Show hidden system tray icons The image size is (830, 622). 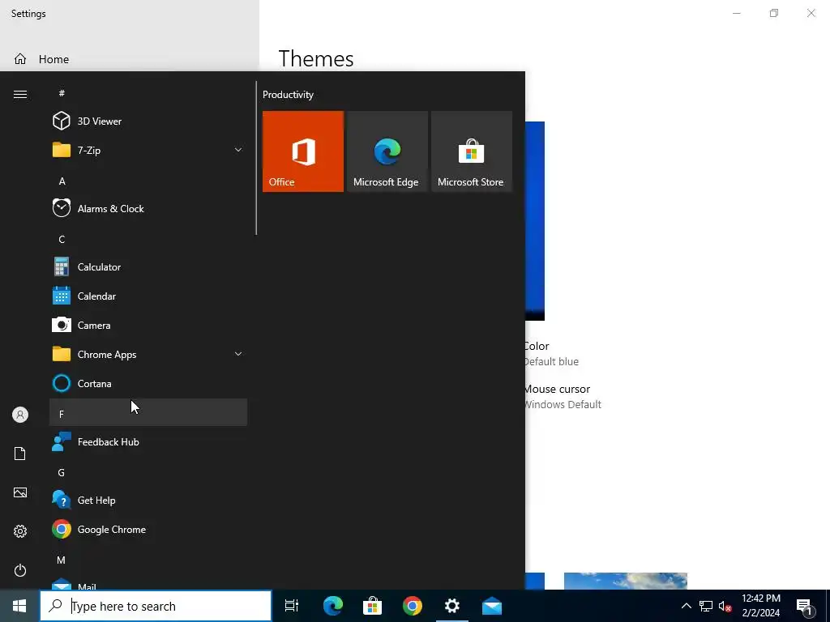coord(686,606)
